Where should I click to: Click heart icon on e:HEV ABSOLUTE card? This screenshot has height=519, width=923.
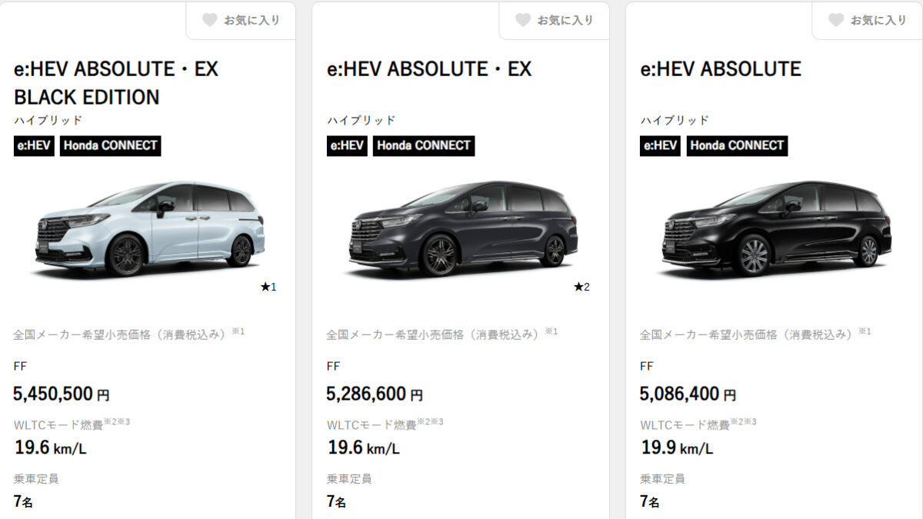tap(835, 21)
